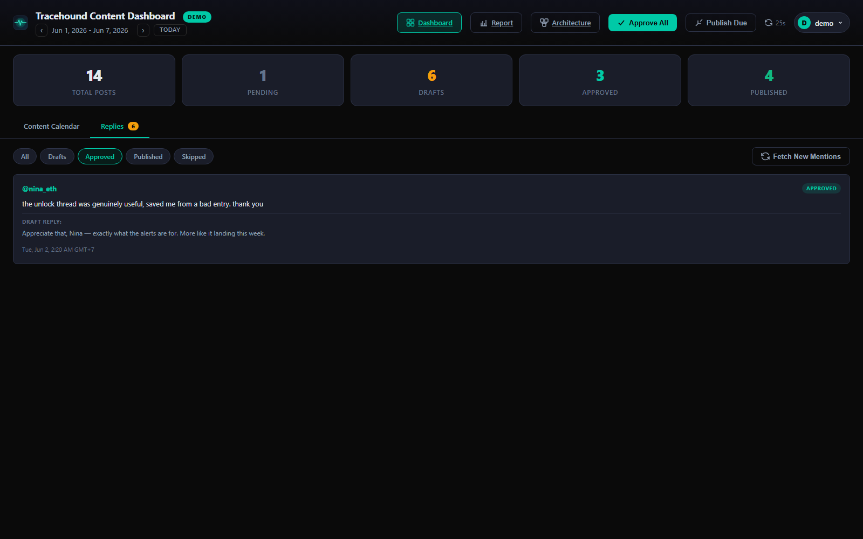
Task: Switch to the Replies tab
Action: (120, 126)
